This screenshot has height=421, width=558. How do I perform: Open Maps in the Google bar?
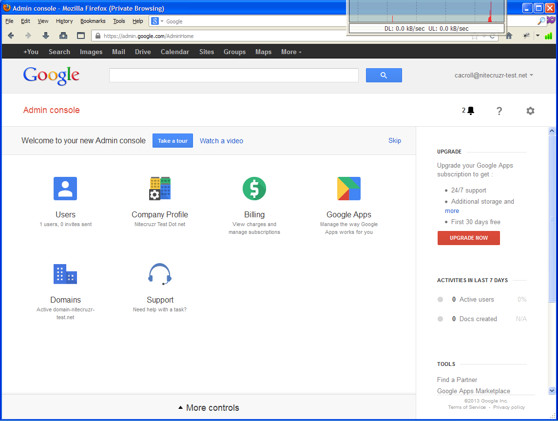pyautogui.click(x=263, y=52)
